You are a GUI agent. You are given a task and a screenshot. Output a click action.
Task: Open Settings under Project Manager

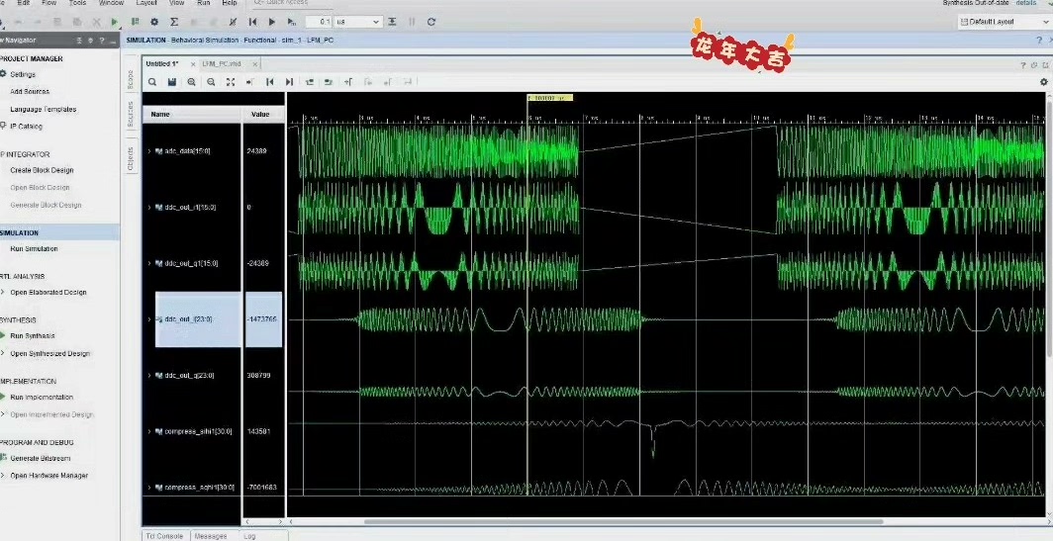pyautogui.click(x=23, y=74)
